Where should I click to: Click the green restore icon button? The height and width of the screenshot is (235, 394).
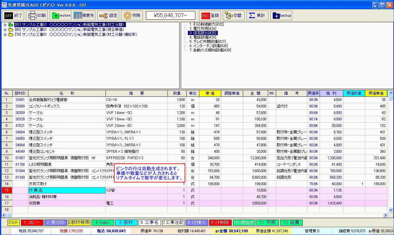60,15
